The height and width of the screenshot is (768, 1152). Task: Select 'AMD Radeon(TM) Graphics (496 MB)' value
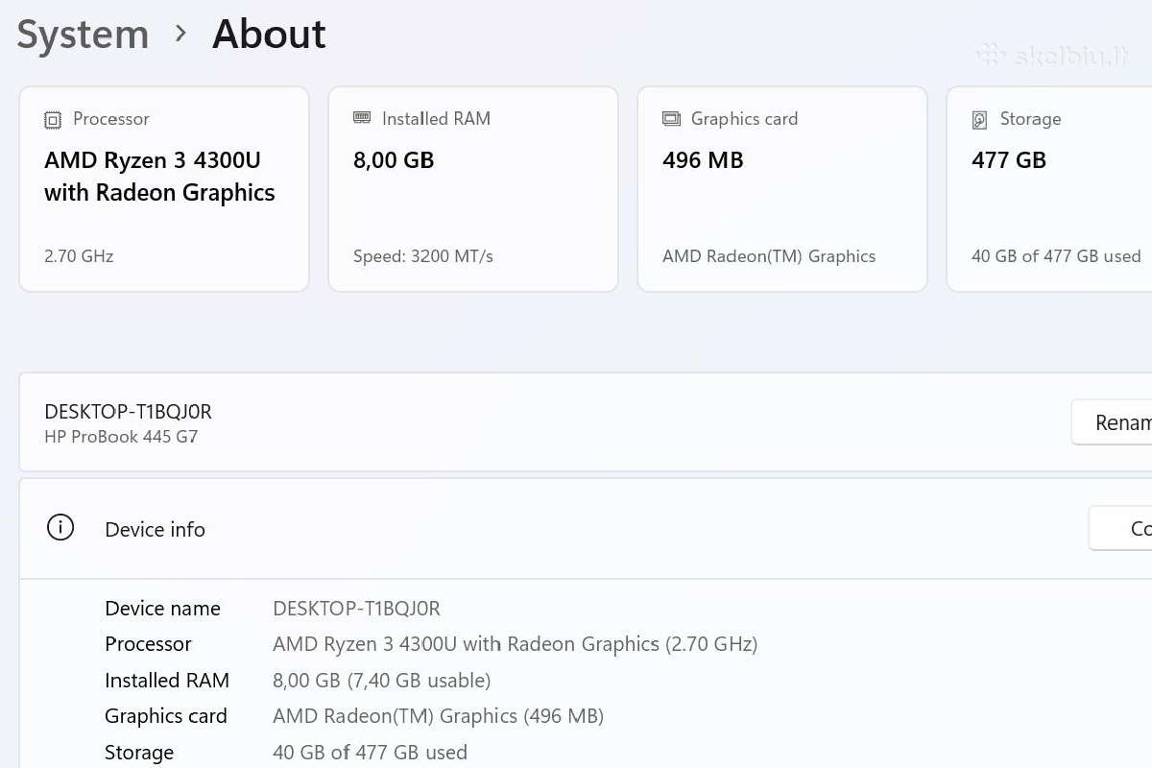[x=438, y=716]
